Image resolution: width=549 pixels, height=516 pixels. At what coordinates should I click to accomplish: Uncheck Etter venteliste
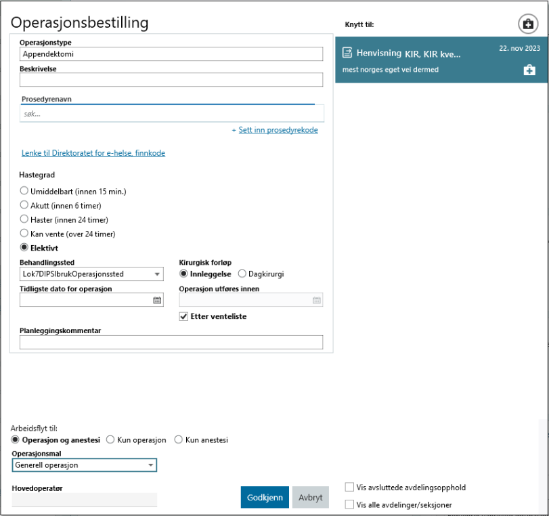pyautogui.click(x=184, y=315)
